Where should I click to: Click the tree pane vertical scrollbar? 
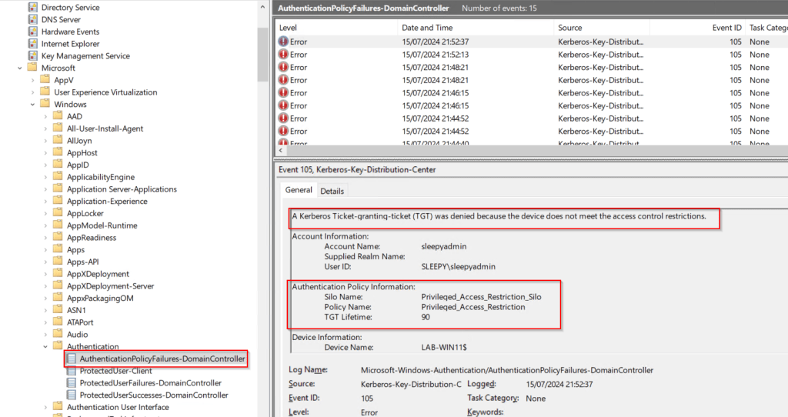click(262, 38)
